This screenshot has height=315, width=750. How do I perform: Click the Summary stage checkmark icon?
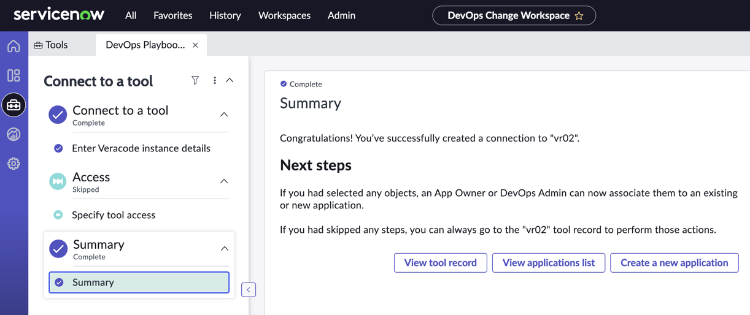point(58,249)
